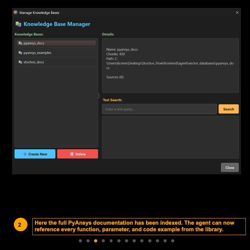The height and width of the screenshot is (250, 250).
Task: Go to the first pagination dot
Action: pyautogui.click(x=80, y=241)
